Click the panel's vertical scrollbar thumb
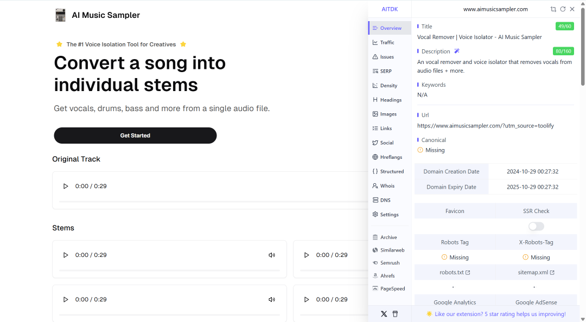The height and width of the screenshot is (322, 586). 582,48
